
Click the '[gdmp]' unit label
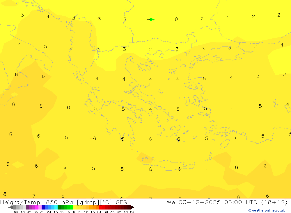click(88, 202)
